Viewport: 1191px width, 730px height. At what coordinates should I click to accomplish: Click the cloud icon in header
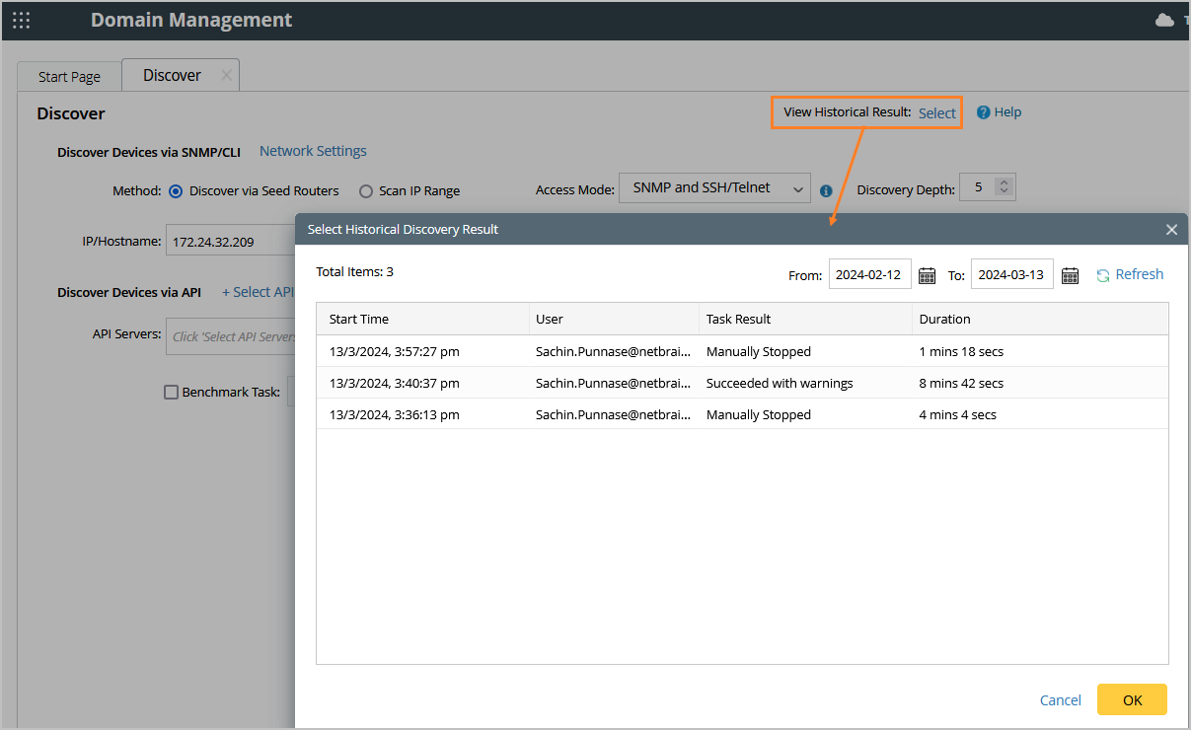point(1164,20)
